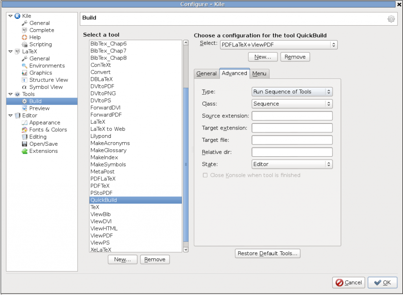Select BibTex_Chap6 in tool list
Screen dimensions: 403x295
pos(136,44)
